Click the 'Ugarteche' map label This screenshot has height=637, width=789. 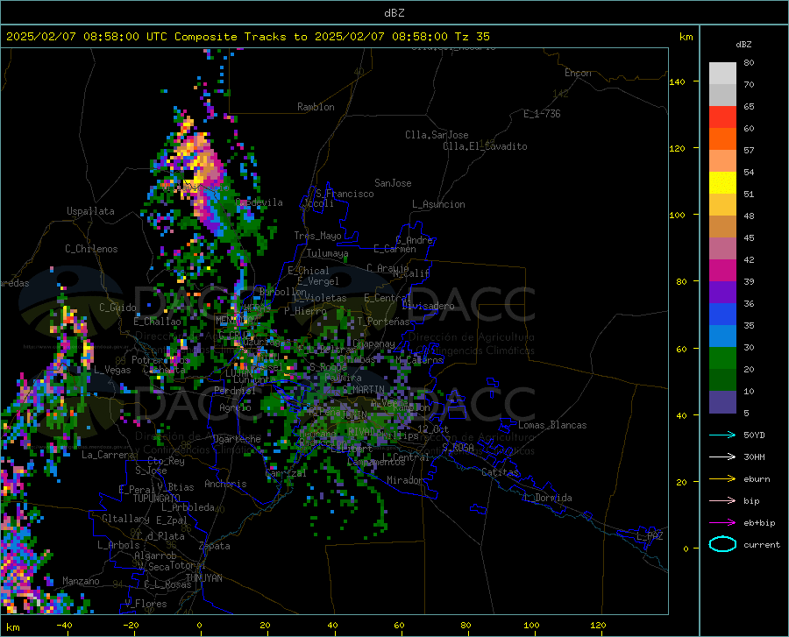[237, 439]
